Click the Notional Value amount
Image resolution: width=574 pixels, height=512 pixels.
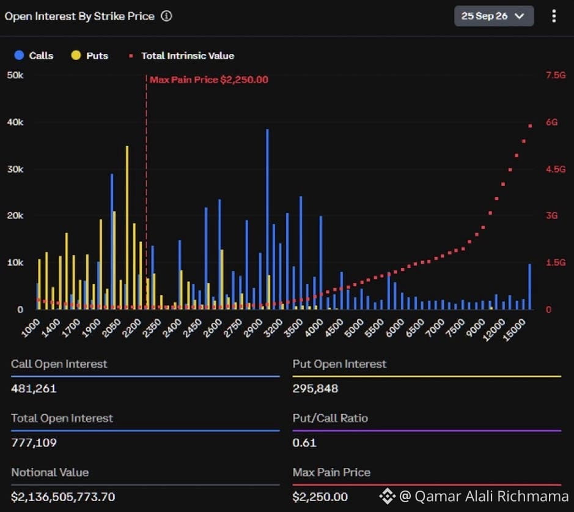[x=63, y=497]
